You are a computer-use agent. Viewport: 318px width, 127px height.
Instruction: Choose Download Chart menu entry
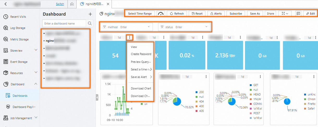(141, 88)
